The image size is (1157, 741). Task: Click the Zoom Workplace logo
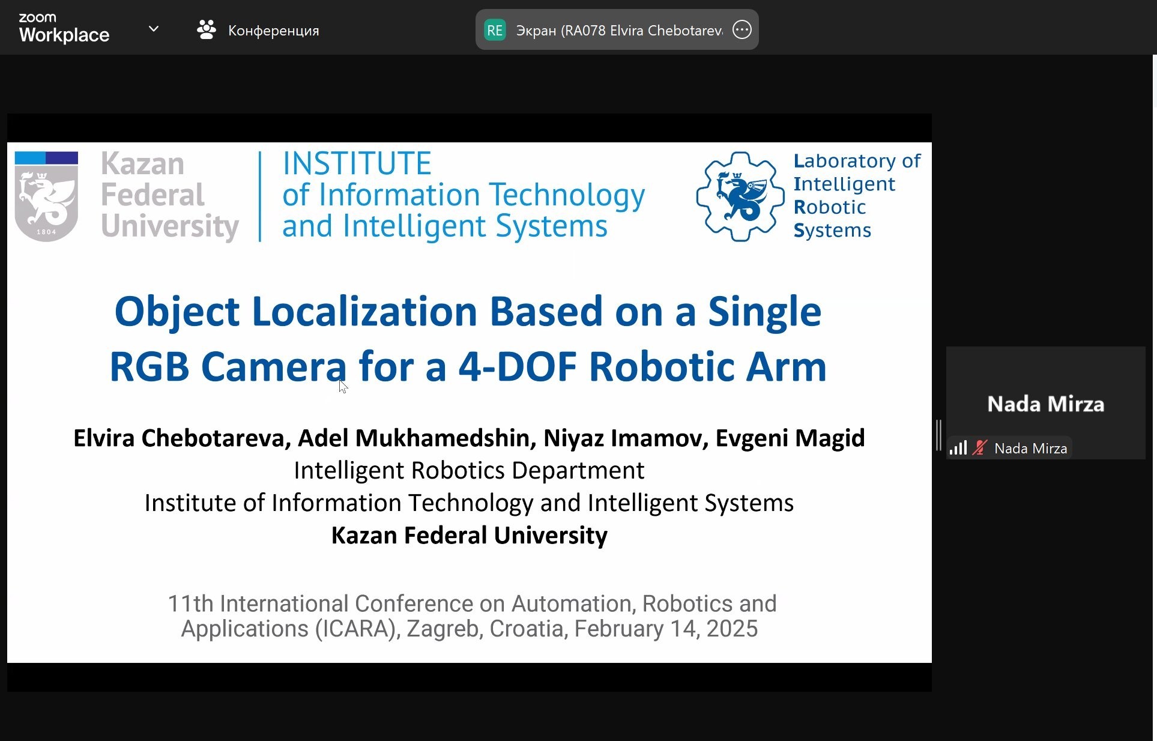click(64, 28)
